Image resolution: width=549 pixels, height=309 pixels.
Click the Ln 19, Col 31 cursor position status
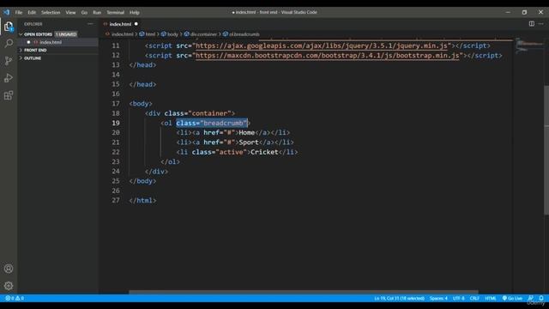[399, 298]
